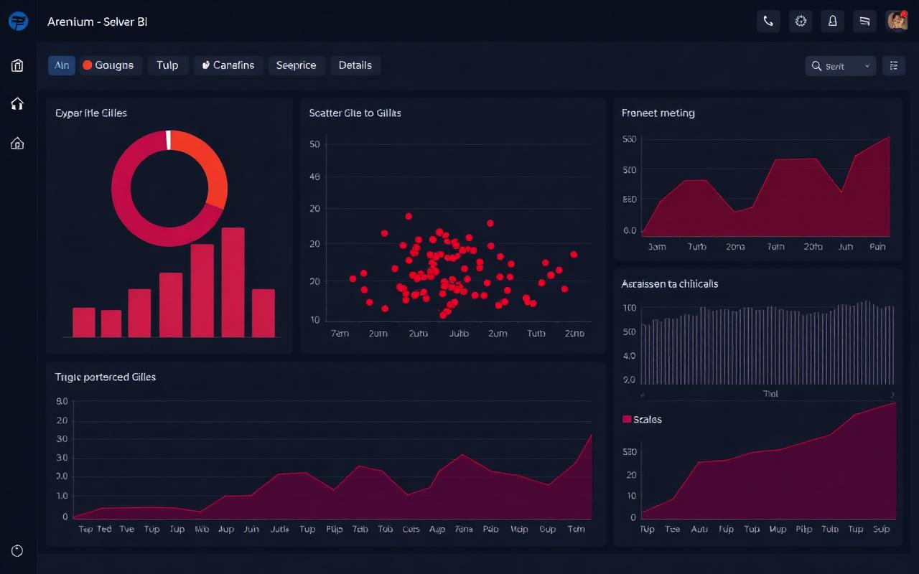Click the 'Juh' label on Franeet meting axis

846,247
